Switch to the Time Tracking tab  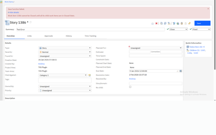[x=90, y=36]
